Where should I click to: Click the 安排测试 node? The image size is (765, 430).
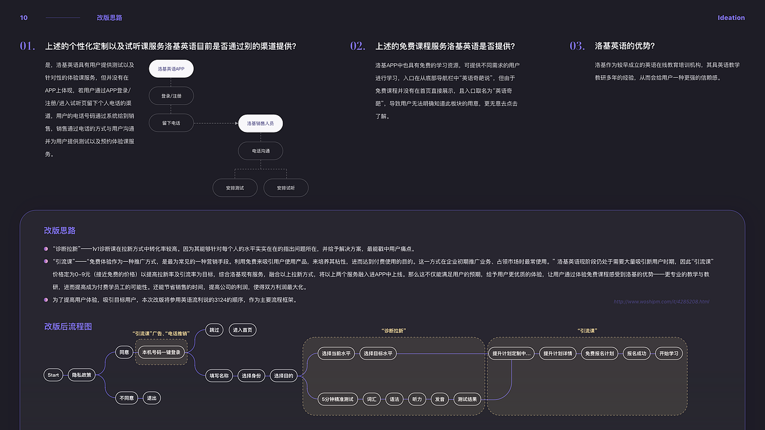point(235,188)
